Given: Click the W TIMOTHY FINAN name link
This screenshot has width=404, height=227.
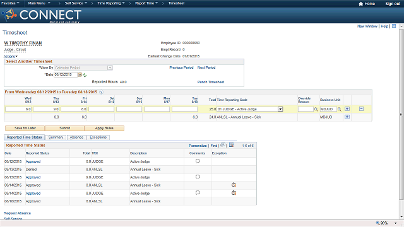Looking at the screenshot, I should (23, 43).
